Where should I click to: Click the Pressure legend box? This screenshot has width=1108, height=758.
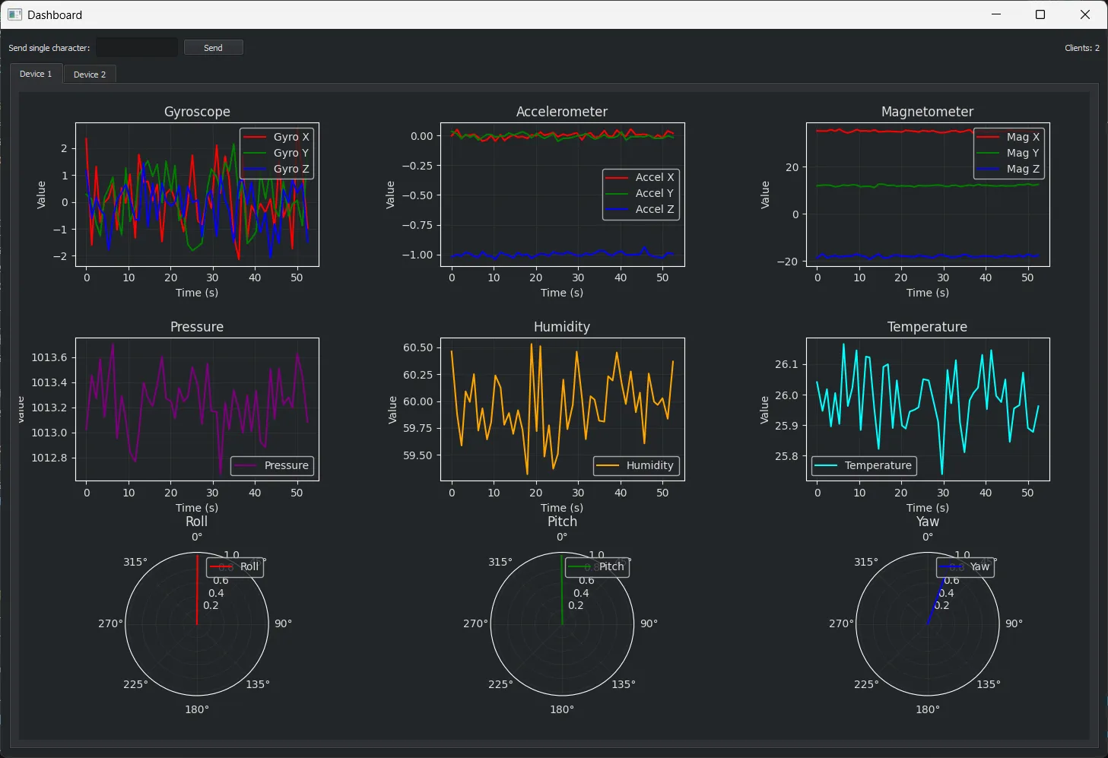272,465
